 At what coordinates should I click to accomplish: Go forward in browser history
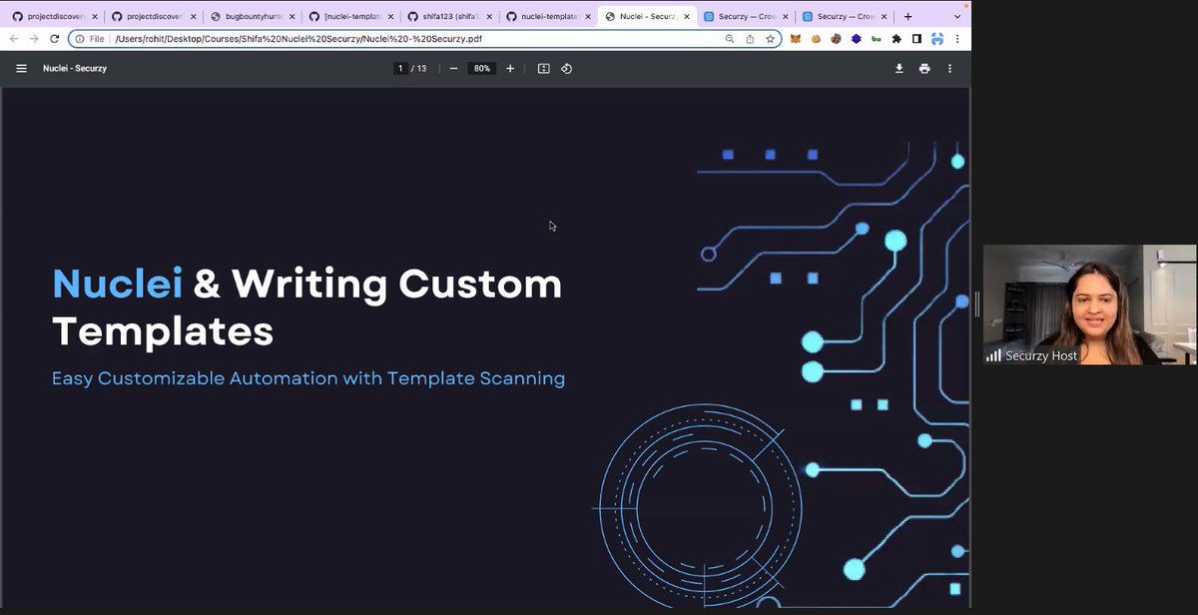pos(34,39)
